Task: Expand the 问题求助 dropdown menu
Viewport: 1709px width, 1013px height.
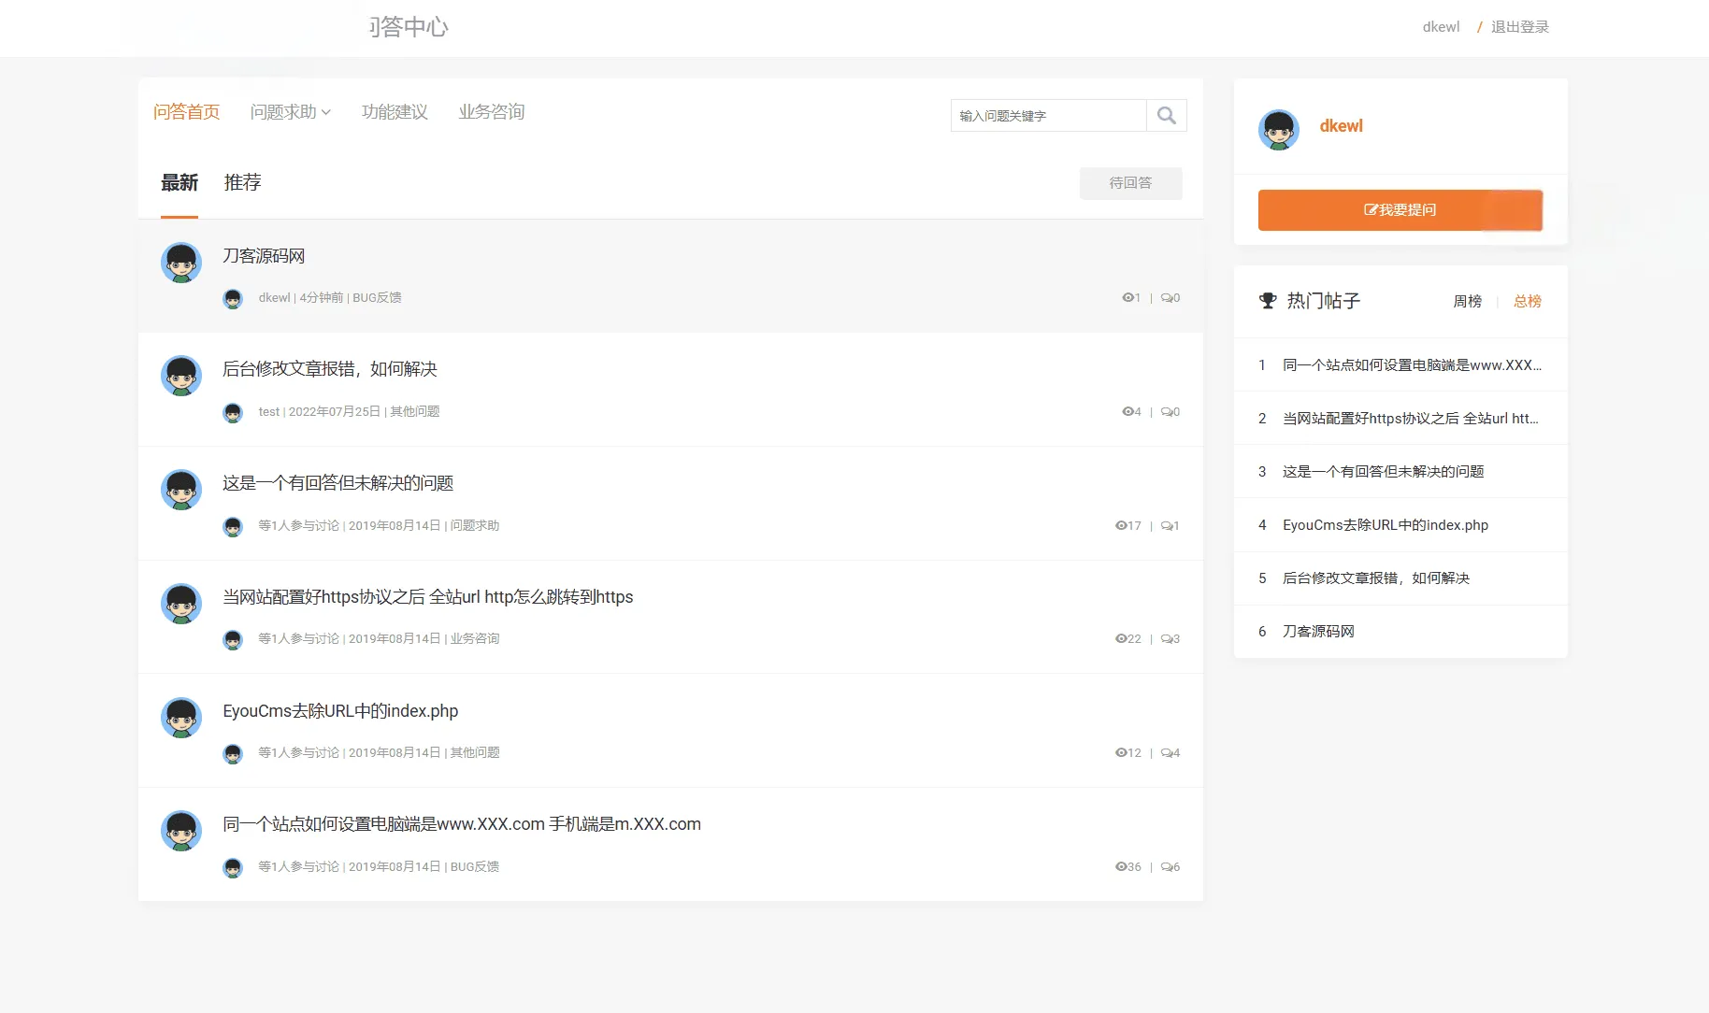Action: 291,112
